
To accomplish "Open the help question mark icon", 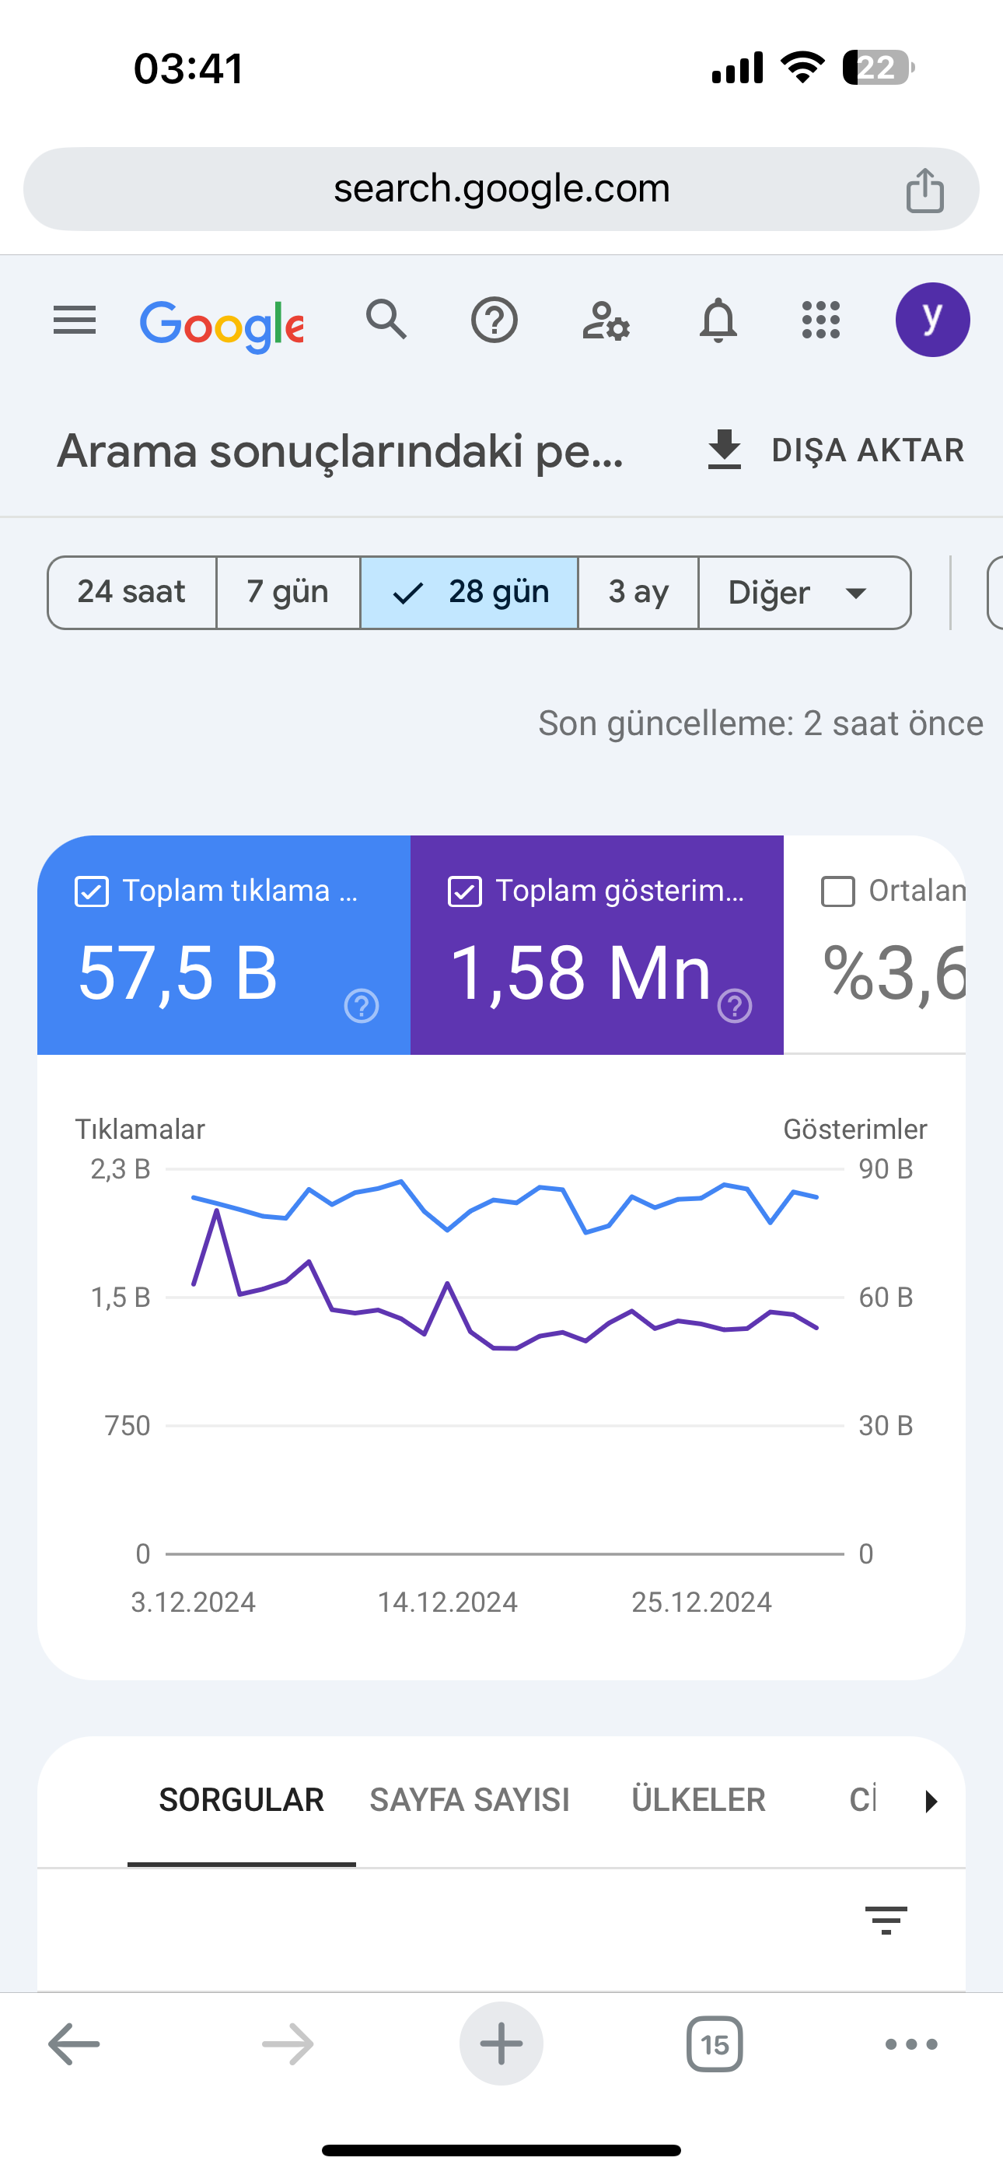I will coord(494,320).
